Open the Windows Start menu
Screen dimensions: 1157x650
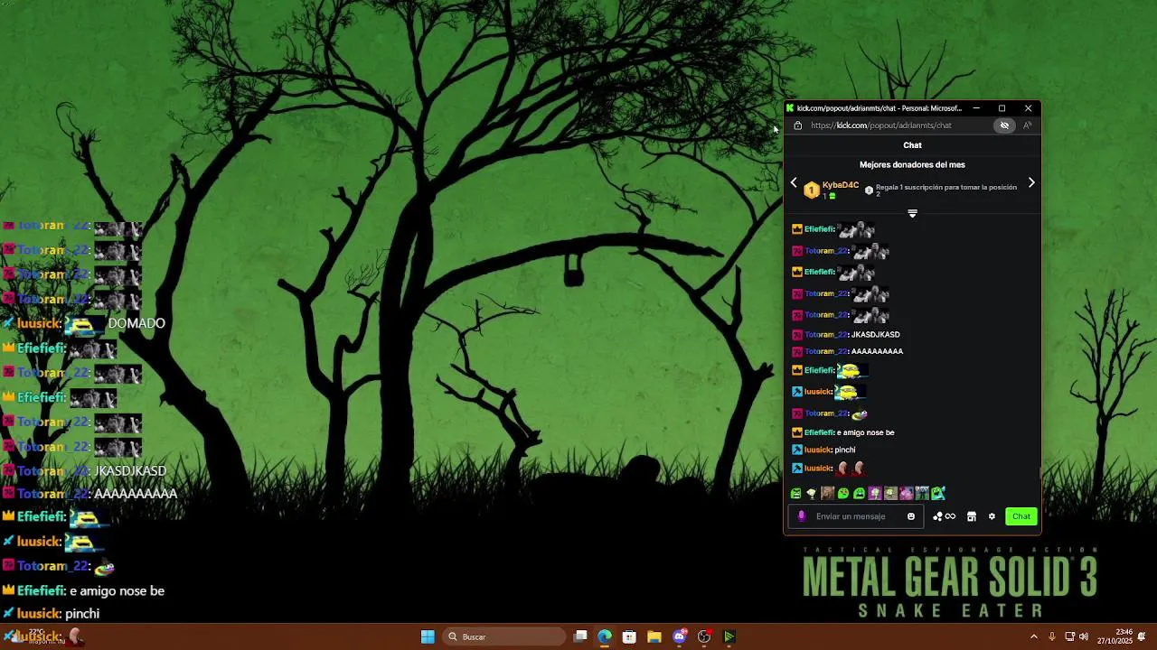pyautogui.click(x=428, y=636)
